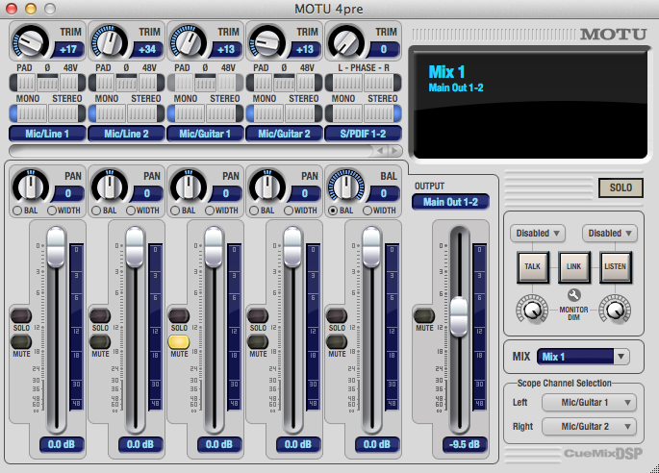
Task: Open the Listen Disabled dropdown
Action: coord(609,234)
